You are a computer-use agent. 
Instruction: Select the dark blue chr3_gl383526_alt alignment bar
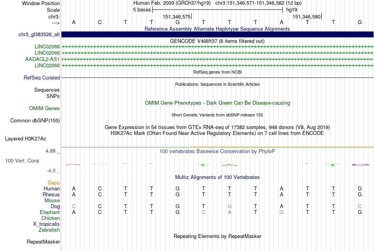[x=217, y=35]
